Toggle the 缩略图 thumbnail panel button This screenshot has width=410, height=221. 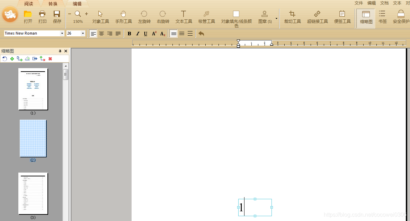click(x=366, y=18)
